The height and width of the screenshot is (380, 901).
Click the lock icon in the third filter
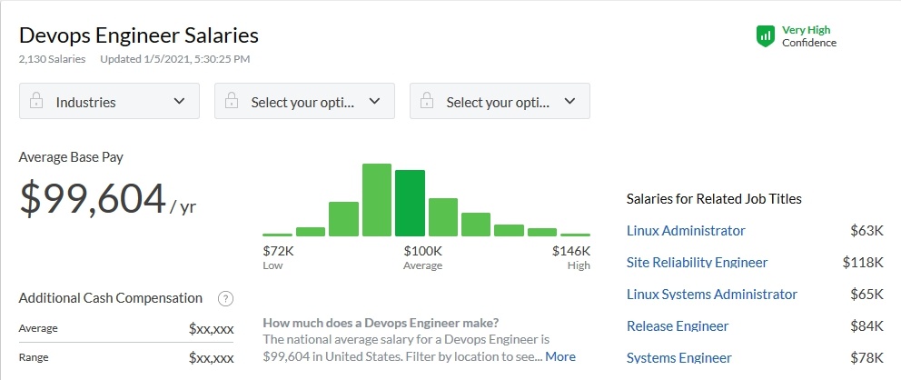point(428,102)
